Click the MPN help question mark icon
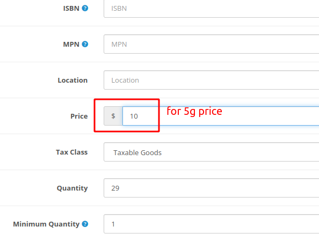Image resolution: width=319 pixels, height=241 pixels. (x=85, y=44)
